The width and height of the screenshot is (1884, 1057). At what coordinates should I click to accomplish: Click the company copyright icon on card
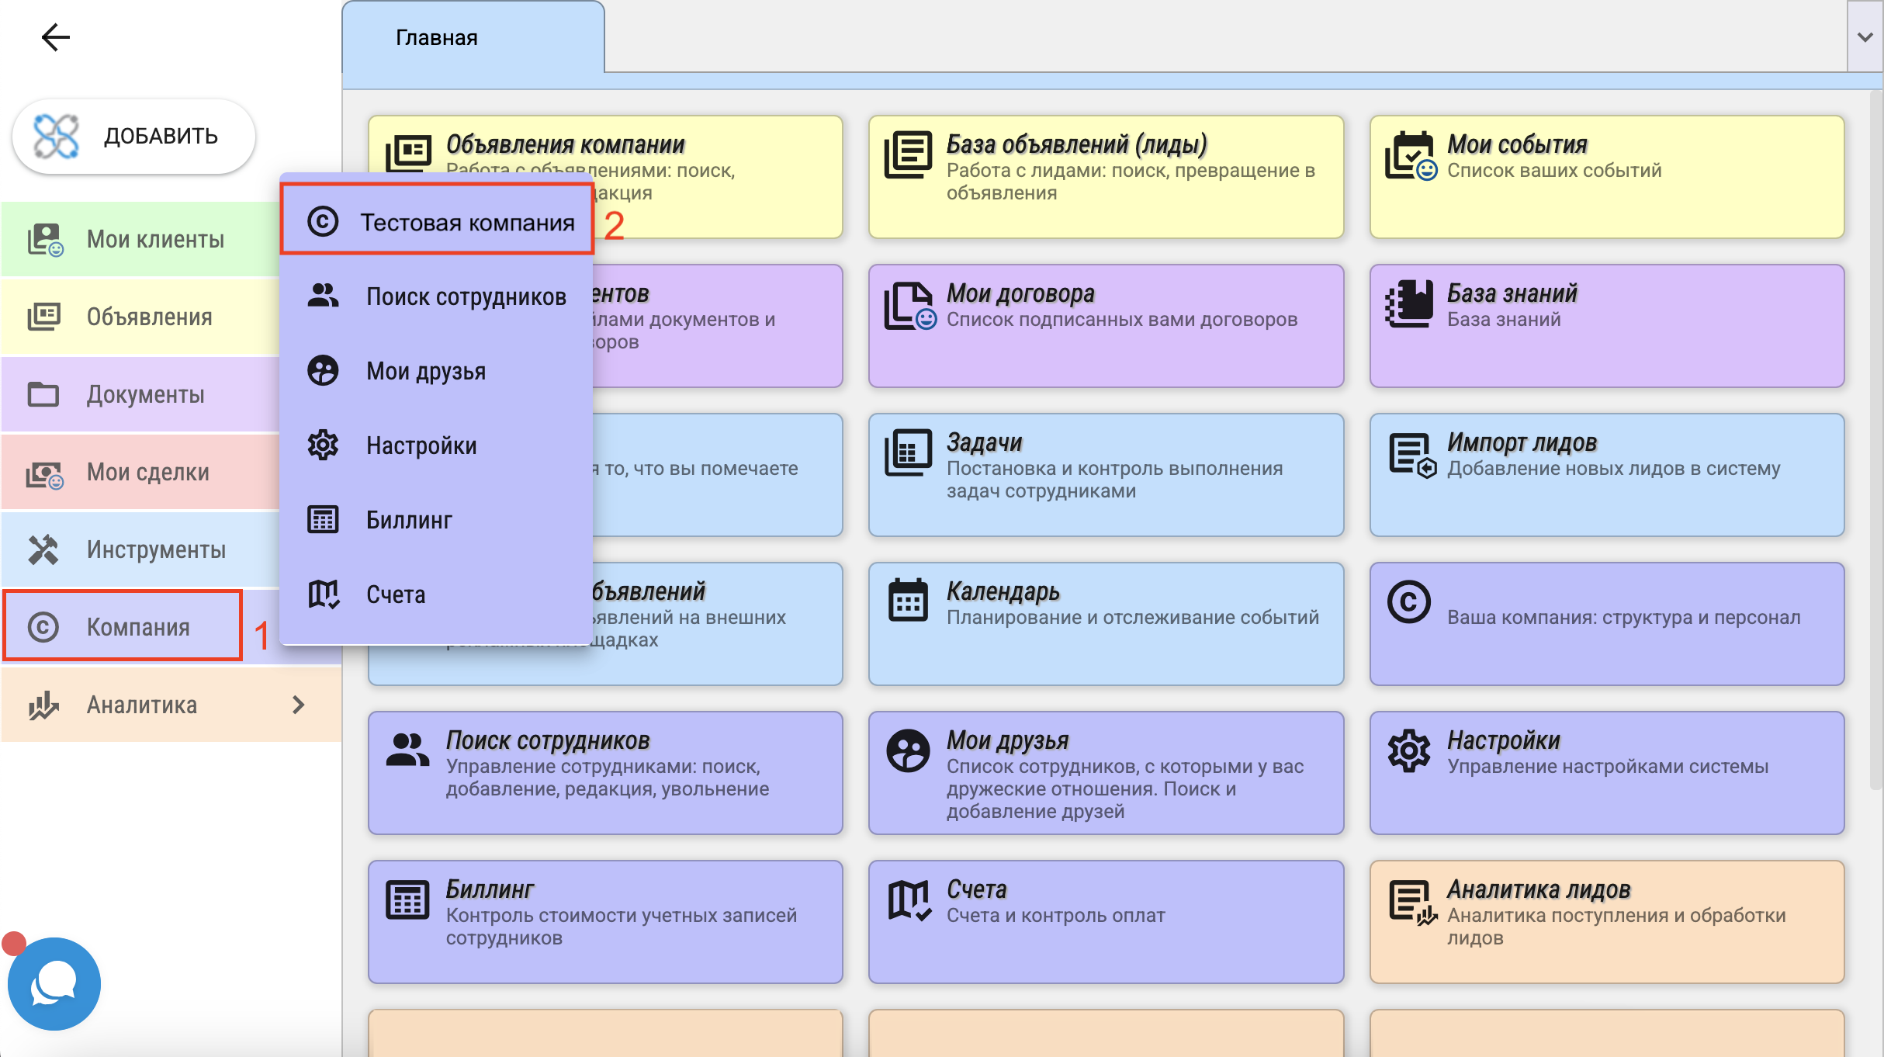(x=1409, y=601)
